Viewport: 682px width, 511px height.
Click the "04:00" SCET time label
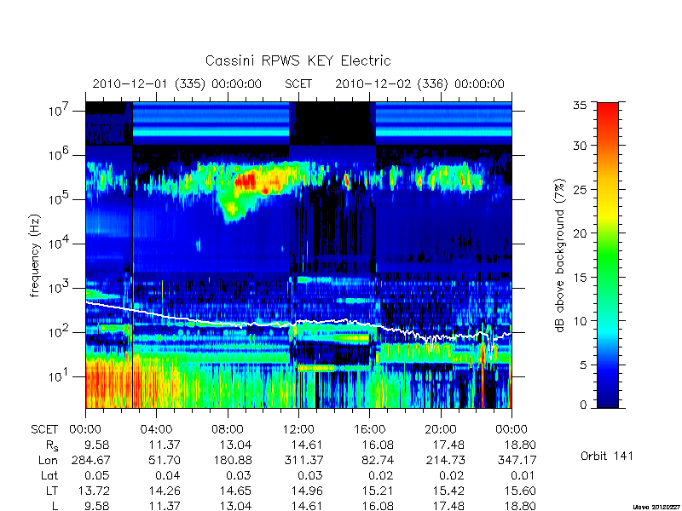click(x=156, y=430)
